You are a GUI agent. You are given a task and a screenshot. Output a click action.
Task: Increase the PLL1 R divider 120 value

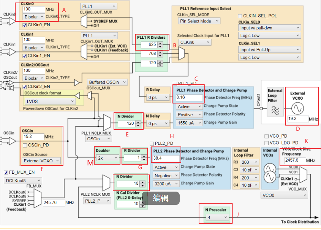[x=161, y=62]
